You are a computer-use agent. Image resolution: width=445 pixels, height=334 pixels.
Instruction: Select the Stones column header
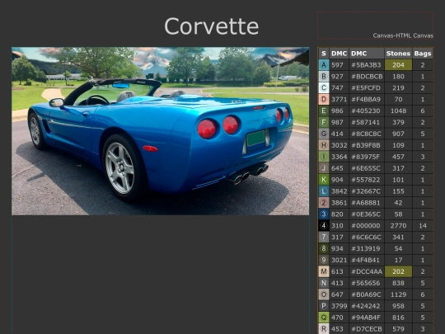[398, 54]
